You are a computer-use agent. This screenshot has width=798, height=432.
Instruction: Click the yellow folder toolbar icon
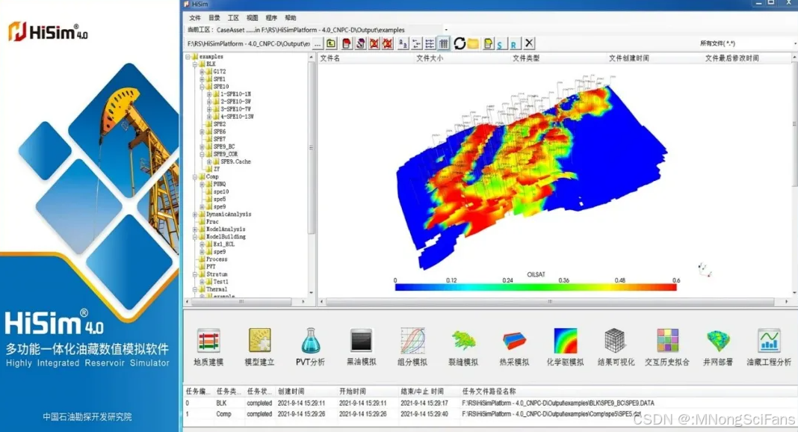click(x=473, y=44)
